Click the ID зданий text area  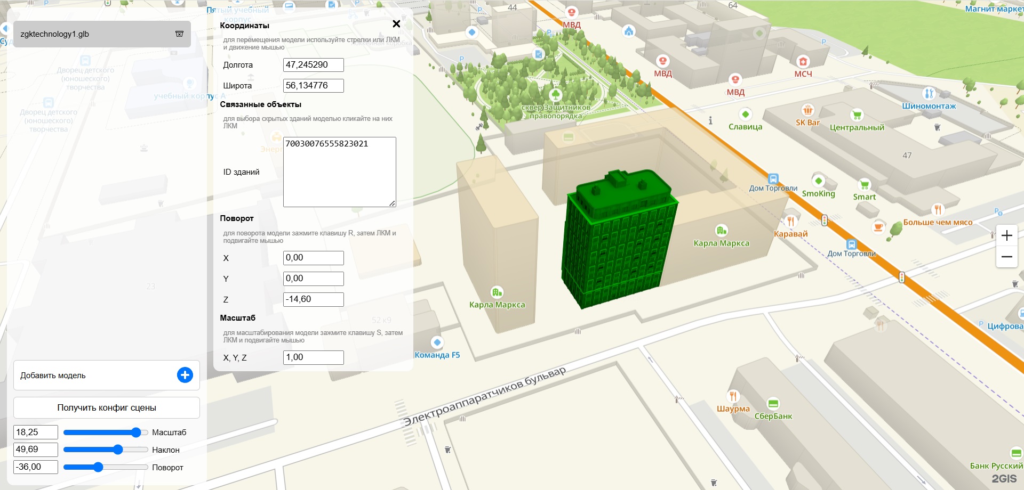(x=339, y=172)
